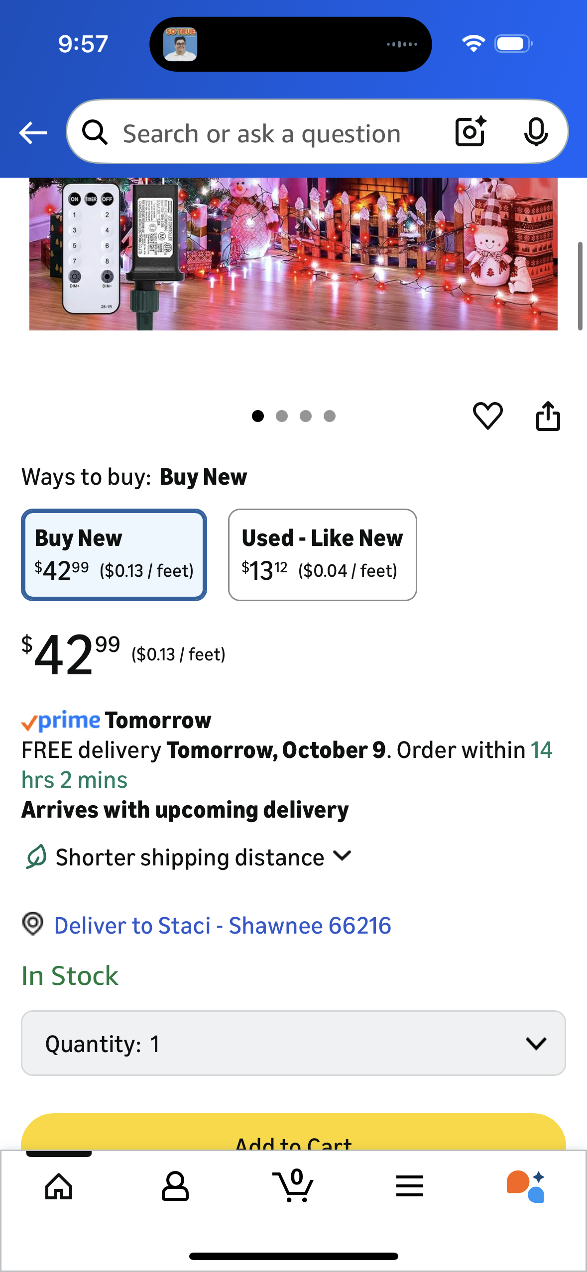This screenshot has height=1272, width=587.
Task: Open the account profile tab
Action: tap(175, 1186)
